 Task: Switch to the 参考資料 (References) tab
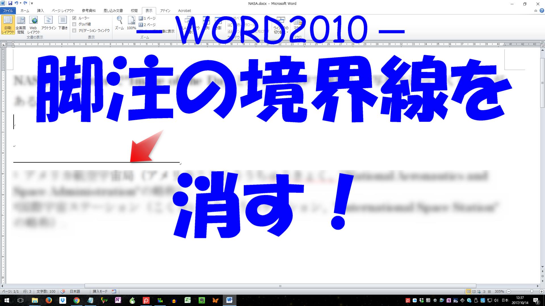pos(89,10)
